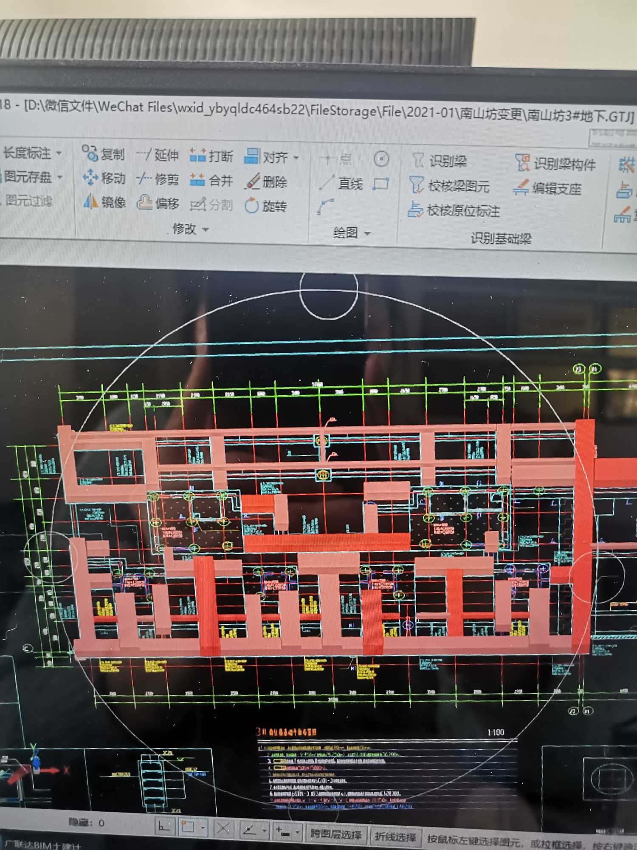Viewport: 637px width, 850px height.
Task: Select the 复制 (Copy) tool
Action: click(103, 154)
